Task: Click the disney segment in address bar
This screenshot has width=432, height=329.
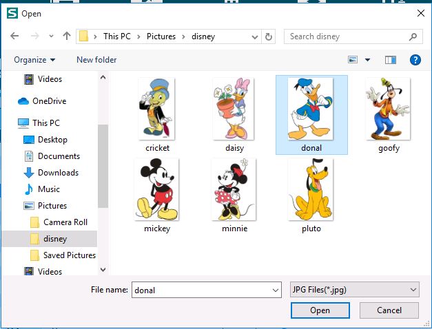Action: point(203,36)
